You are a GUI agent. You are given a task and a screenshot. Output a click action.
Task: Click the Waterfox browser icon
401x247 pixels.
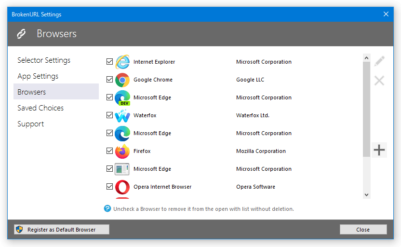point(122,116)
